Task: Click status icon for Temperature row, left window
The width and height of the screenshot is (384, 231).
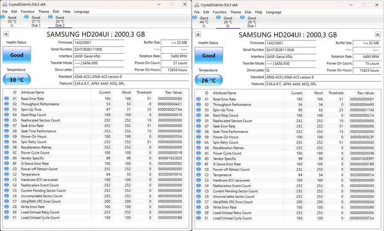Action: 6,174
